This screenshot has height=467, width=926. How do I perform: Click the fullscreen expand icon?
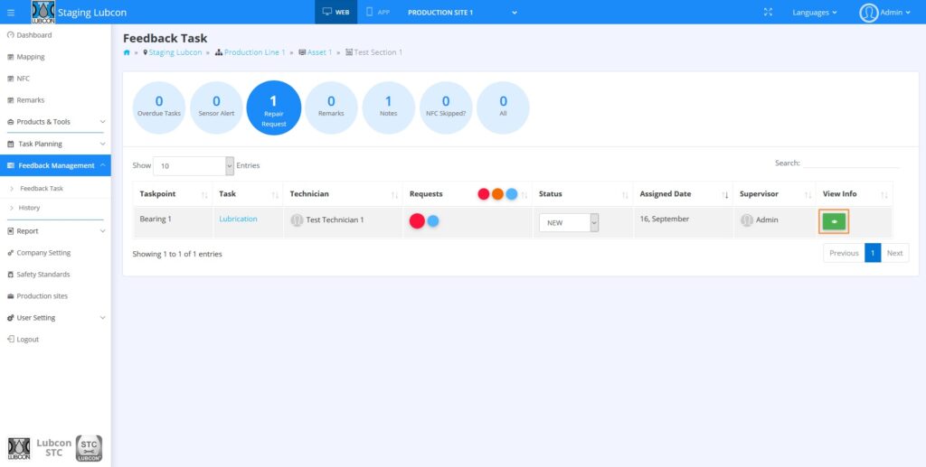[768, 12]
